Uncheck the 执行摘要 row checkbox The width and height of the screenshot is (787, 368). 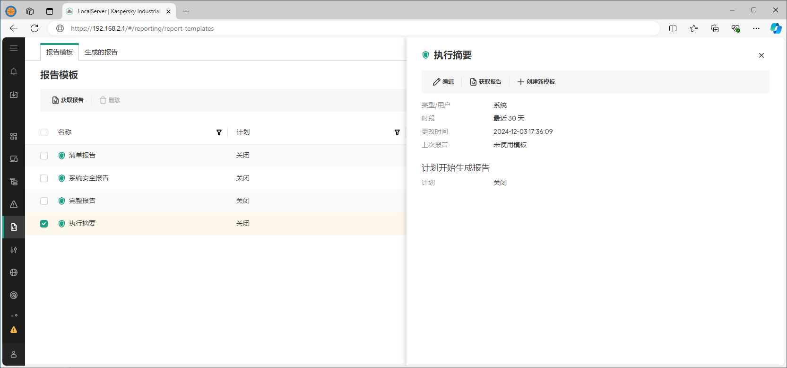pyautogui.click(x=44, y=224)
